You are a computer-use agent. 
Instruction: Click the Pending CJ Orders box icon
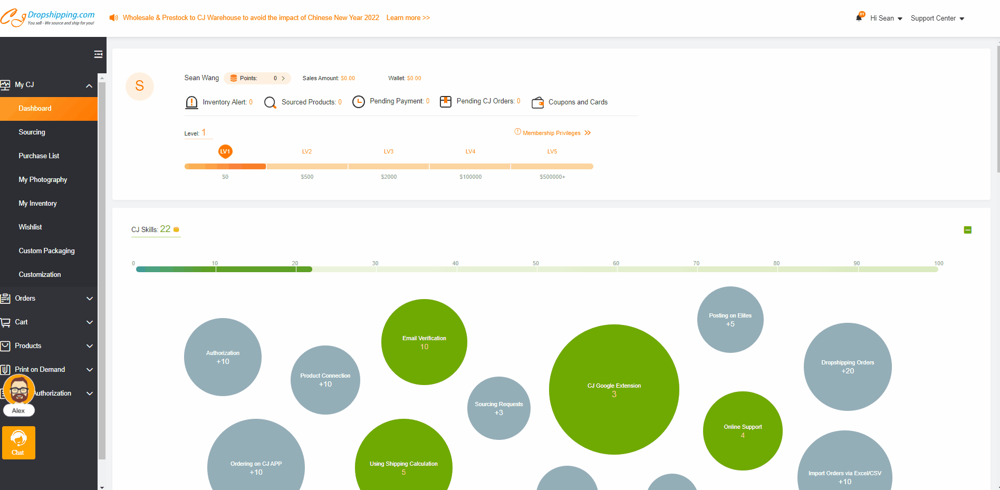[x=446, y=102]
